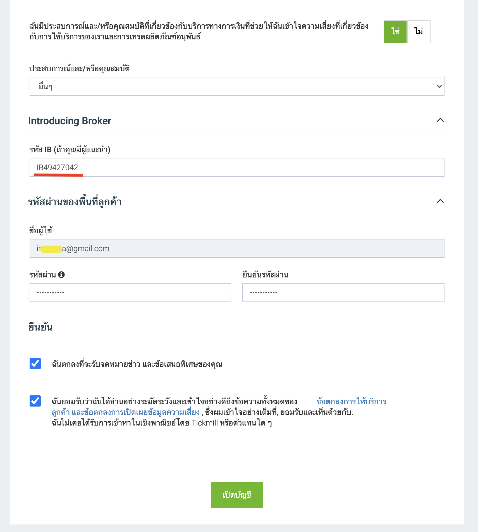Screen dimensions: 478x532
Task: Click the "รหัส IB" field label
Action: (70, 150)
